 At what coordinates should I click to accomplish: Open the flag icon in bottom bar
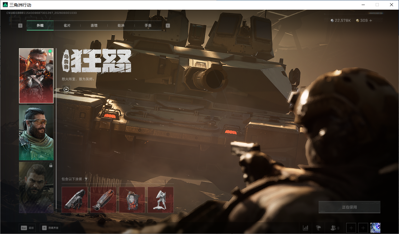(318, 228)
